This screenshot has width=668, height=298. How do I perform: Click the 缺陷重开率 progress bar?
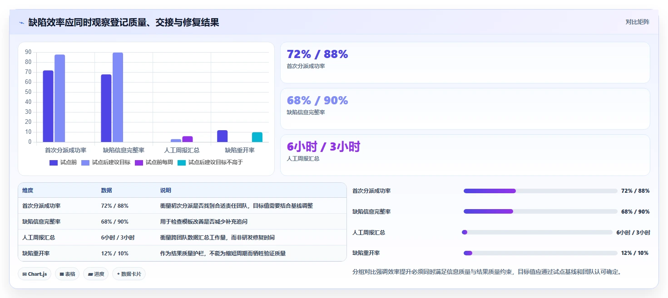click(x=540, y=253)
